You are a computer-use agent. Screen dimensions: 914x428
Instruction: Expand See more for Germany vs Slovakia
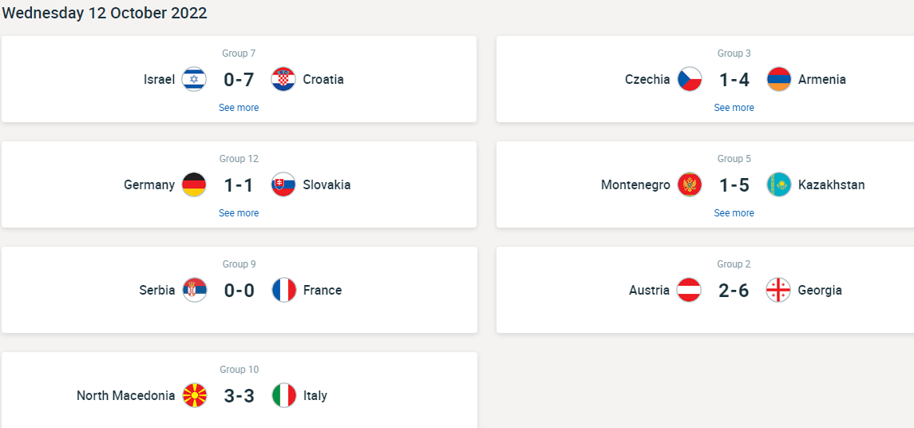click(239, 213)
